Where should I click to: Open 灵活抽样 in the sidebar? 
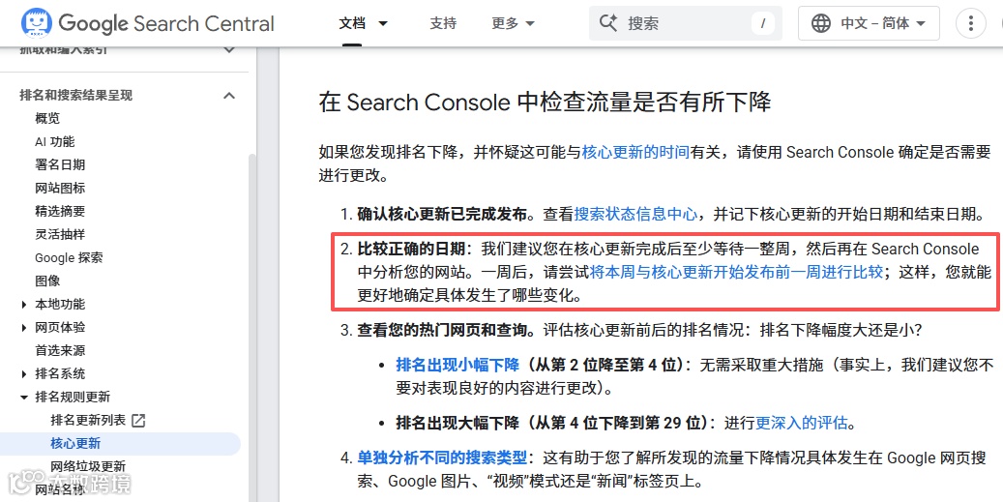(x=60, y=234)
